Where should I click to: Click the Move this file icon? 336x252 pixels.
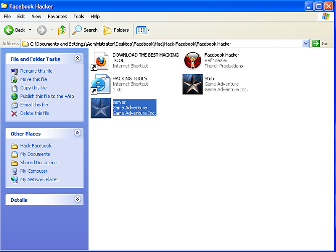[15, 80]
